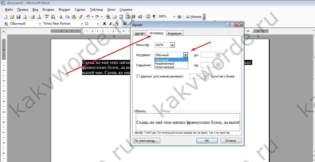
Task: Click the show paragraph marks ¶ icon
Action: click(154, 17)
